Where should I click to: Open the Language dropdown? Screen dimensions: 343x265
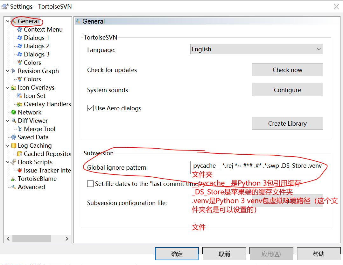coord(256,49)
